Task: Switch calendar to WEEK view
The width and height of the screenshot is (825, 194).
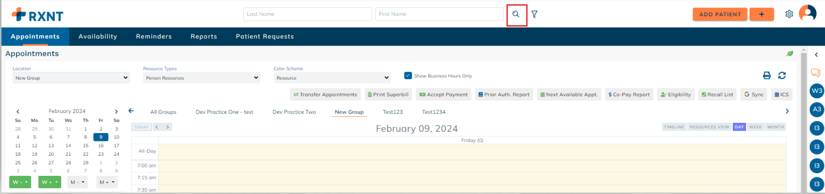Action: pos(755,127)
